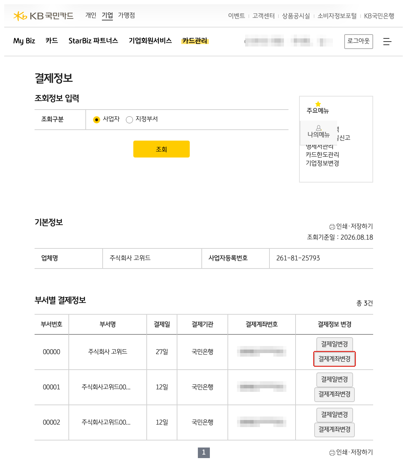407x475 pixels.
Task: Click the 결제계좌번호 column header
Action: (x=262, y=325)
